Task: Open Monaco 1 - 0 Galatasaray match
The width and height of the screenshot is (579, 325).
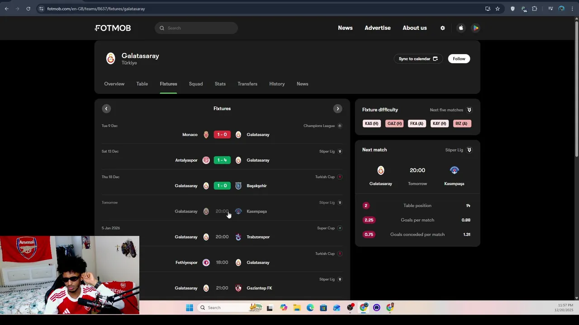Action: [x=222, y=135]
